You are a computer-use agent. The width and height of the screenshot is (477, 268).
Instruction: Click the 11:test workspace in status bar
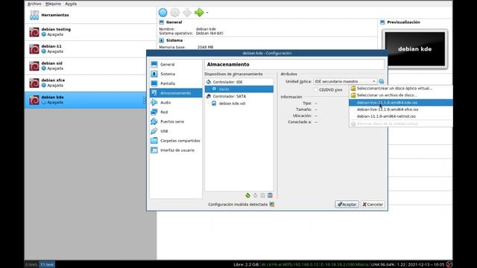(x=47, y=265)
